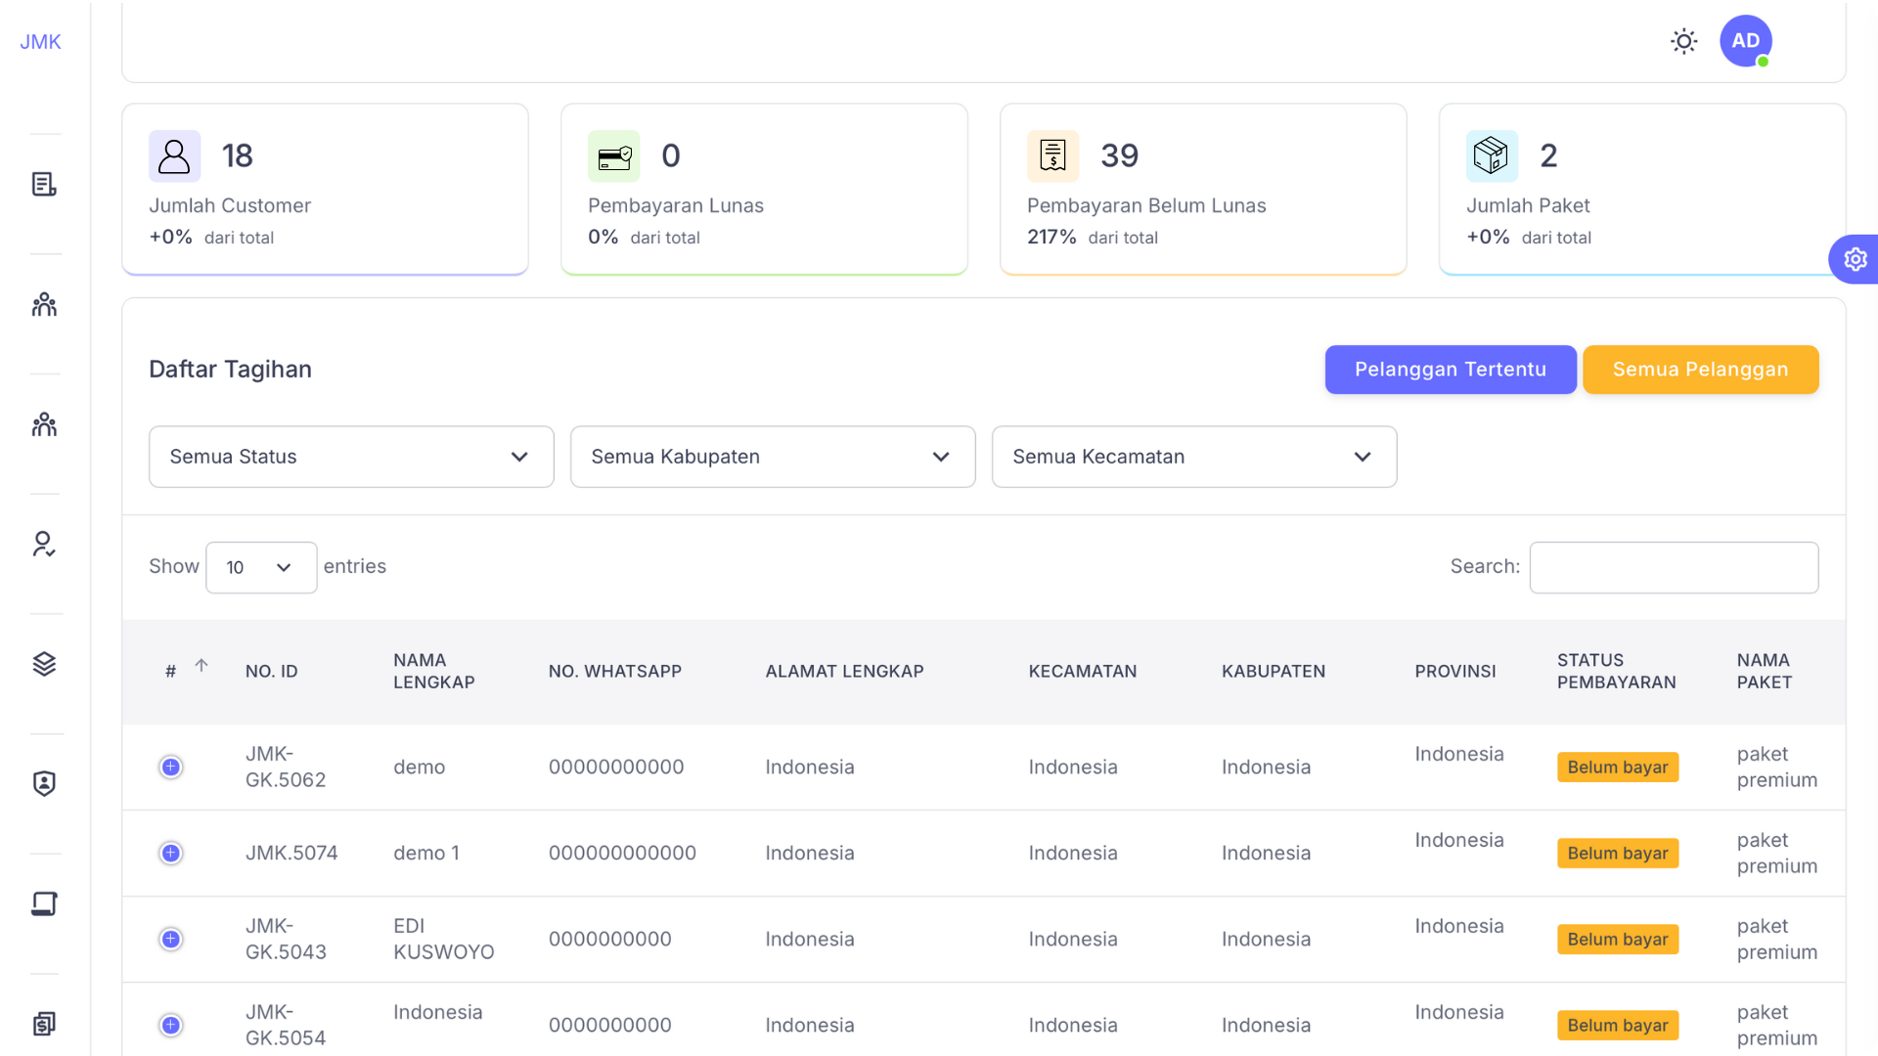Expand row details for customer demo
1878x1056 pixels.
(171, 767)
